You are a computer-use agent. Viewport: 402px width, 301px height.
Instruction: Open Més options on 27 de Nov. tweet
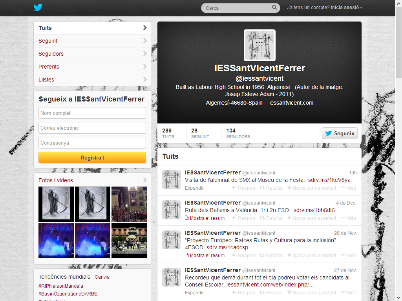tap(349, 293)
